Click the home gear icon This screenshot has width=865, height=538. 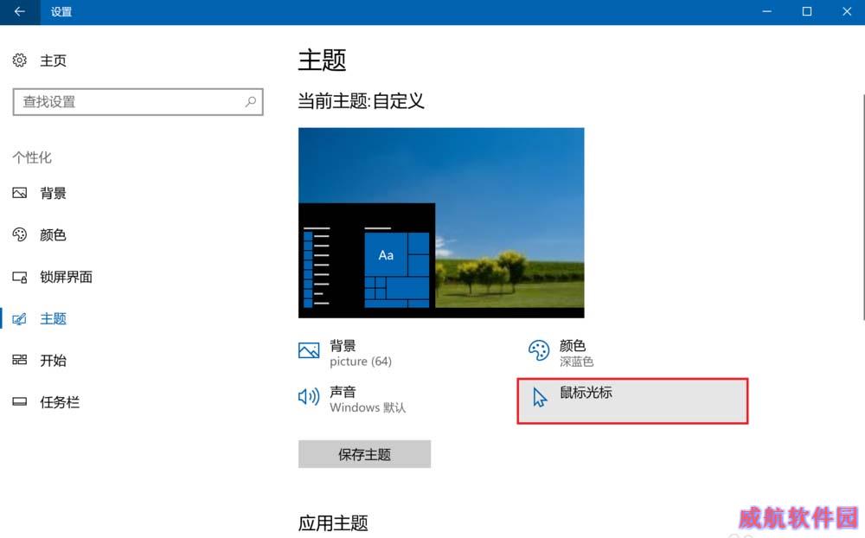[19, 61]
